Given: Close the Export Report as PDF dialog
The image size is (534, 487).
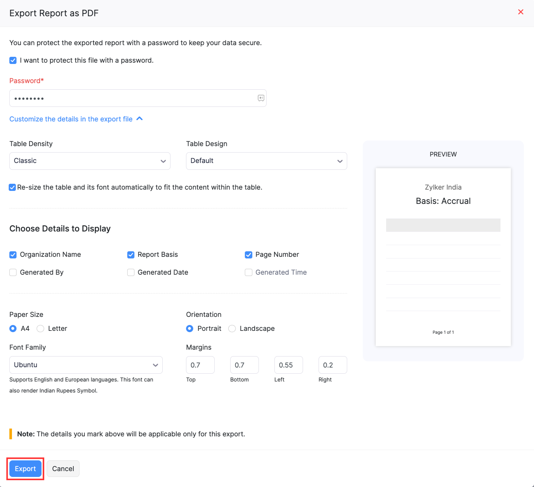Looking at the screenshot, I should coord(521,12).
